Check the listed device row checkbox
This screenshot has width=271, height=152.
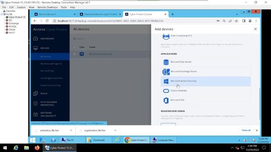point(75,54)
